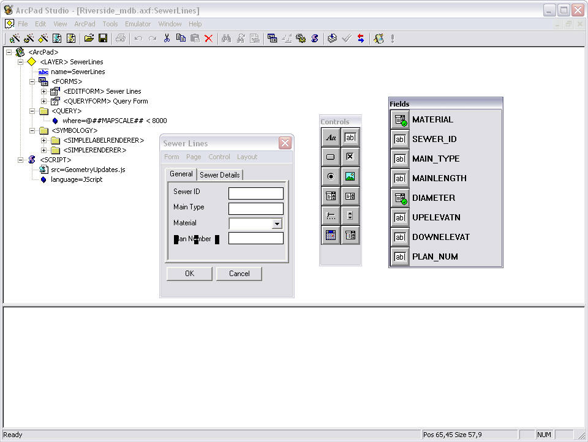
Task: Switch to the Sewer Details tab
Action: point(220,174)
